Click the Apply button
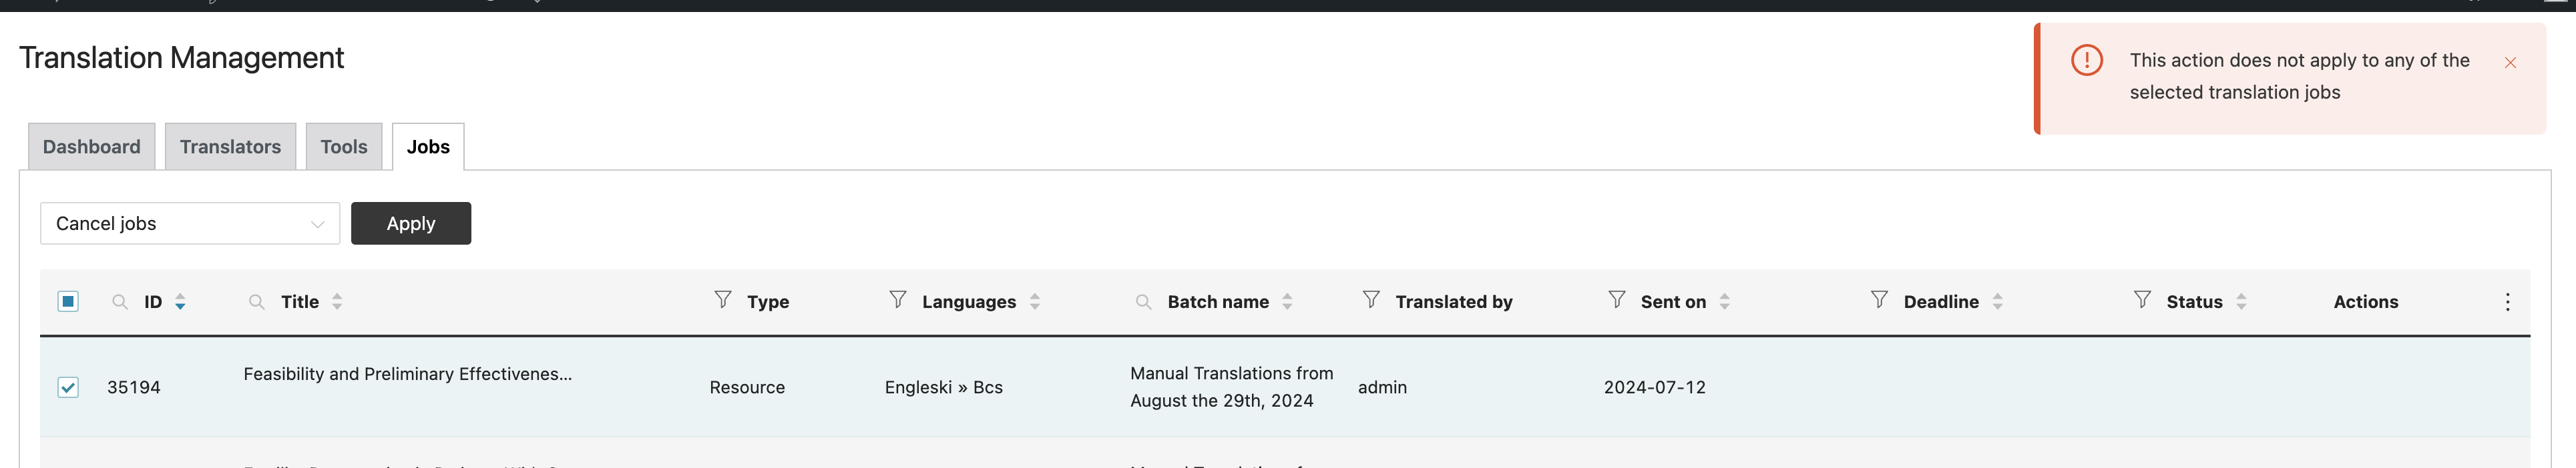Screen dimensions: 2576x468 pyautogui.click(x=411, y=223)
